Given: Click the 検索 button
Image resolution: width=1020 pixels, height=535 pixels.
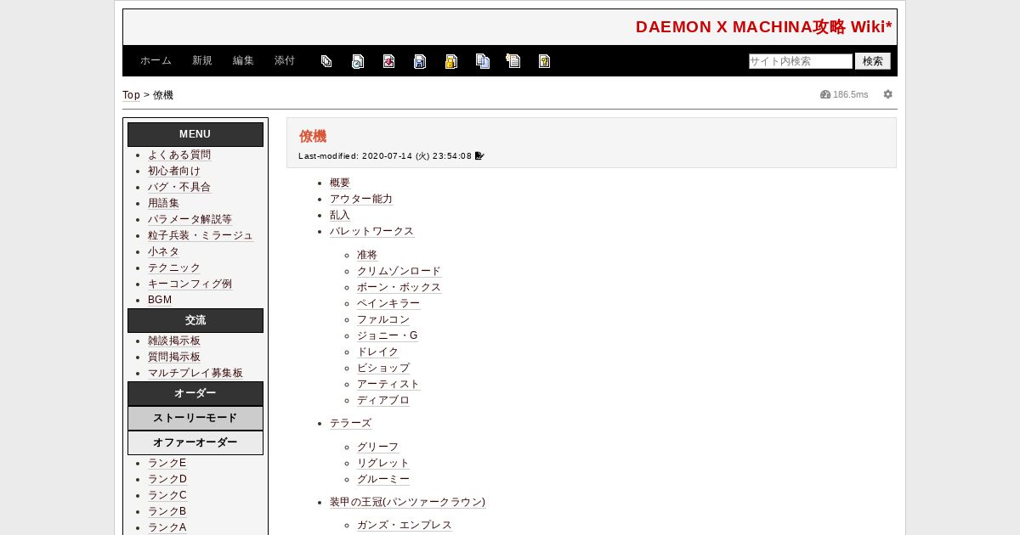Looking at the screenshot, I should (873, 61).
